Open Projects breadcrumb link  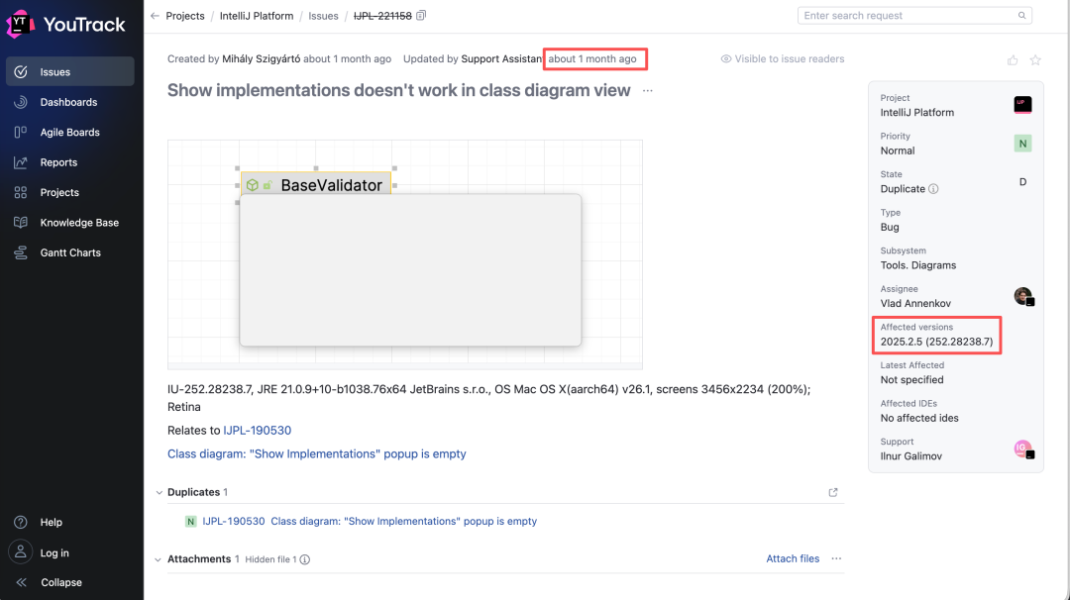tap(185, 16)
